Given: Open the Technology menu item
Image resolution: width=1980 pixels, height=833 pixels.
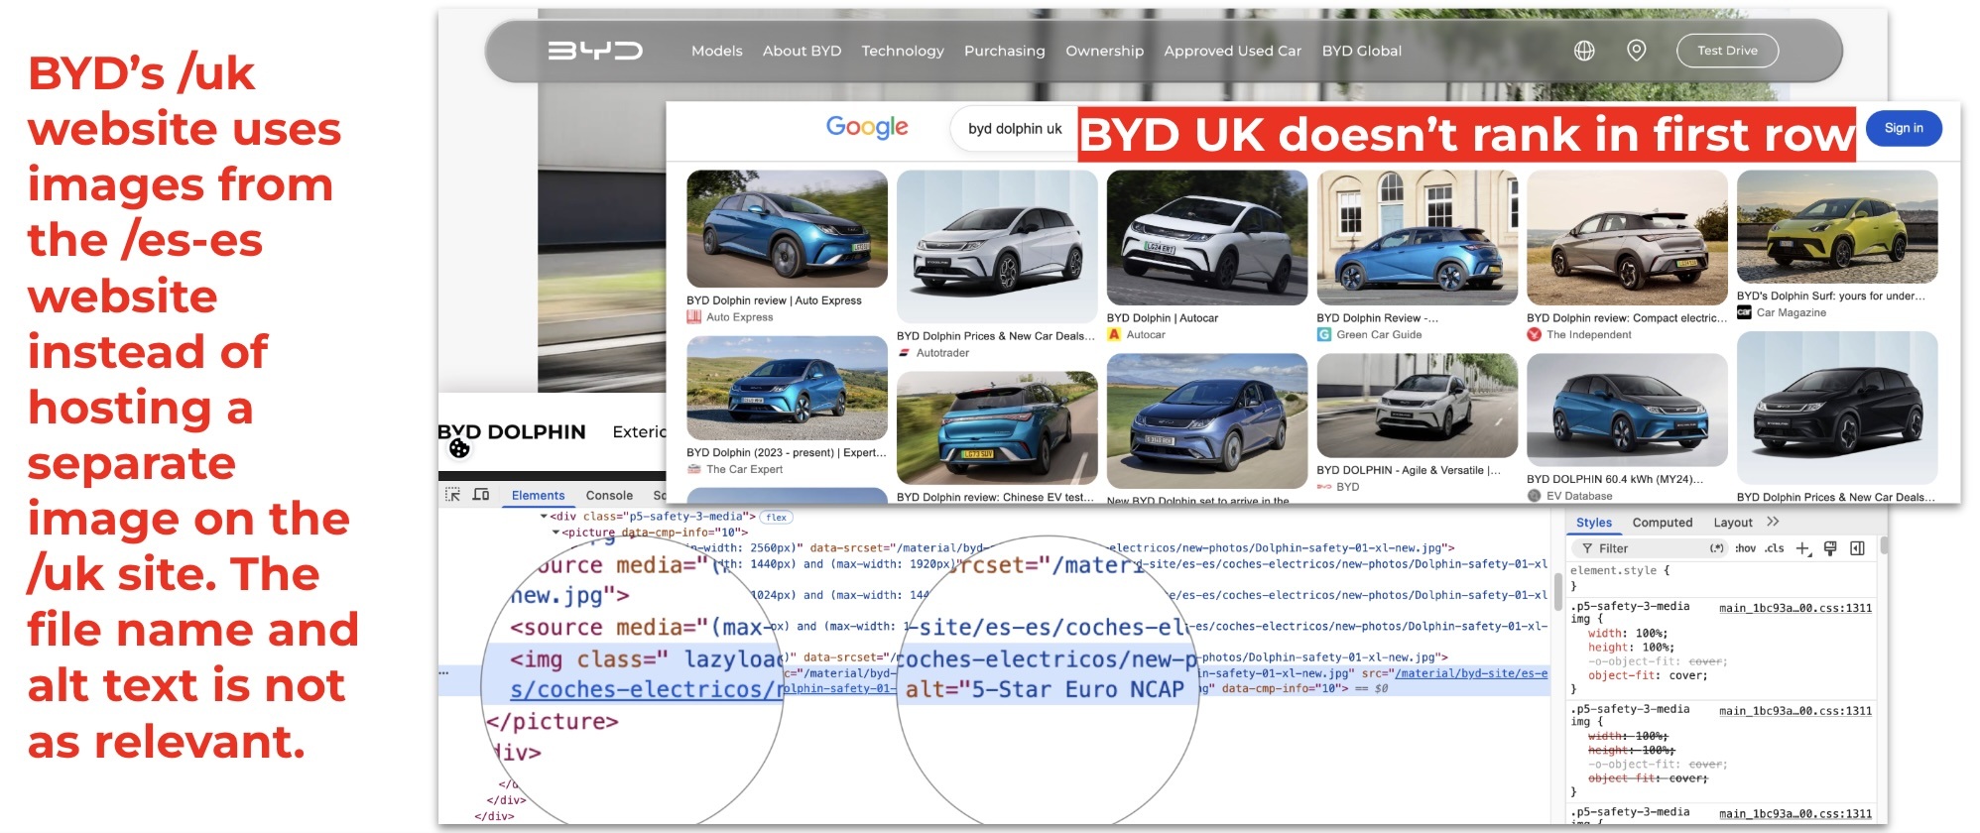Looking at the screenshot, I should click(x=903, y=51).
